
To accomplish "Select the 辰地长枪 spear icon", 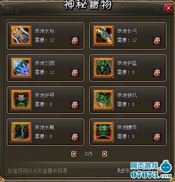I will pyautogui.click(x=21, y=35).
